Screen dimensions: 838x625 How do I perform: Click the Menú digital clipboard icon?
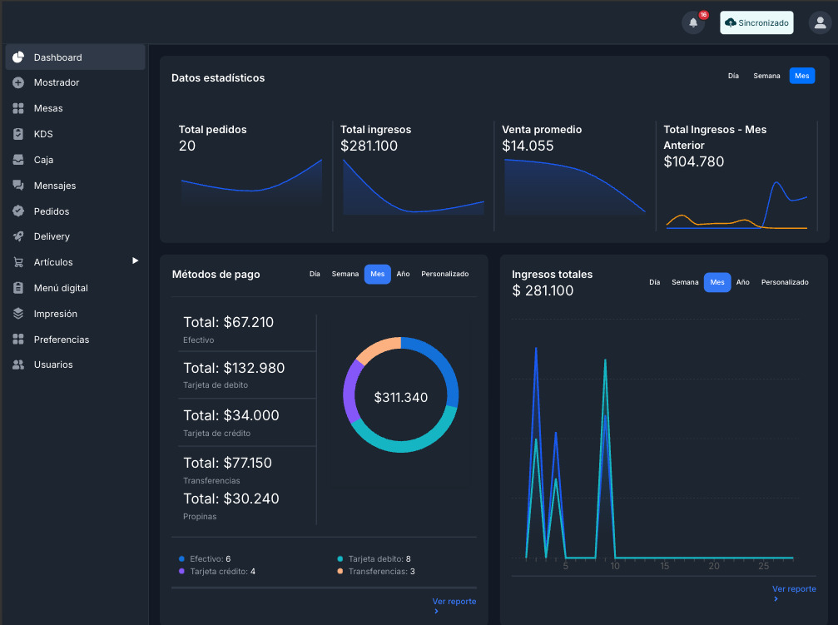pos(18,288)
